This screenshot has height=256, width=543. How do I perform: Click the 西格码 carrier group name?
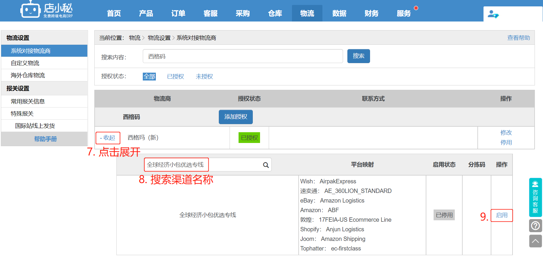pos(131,117)
